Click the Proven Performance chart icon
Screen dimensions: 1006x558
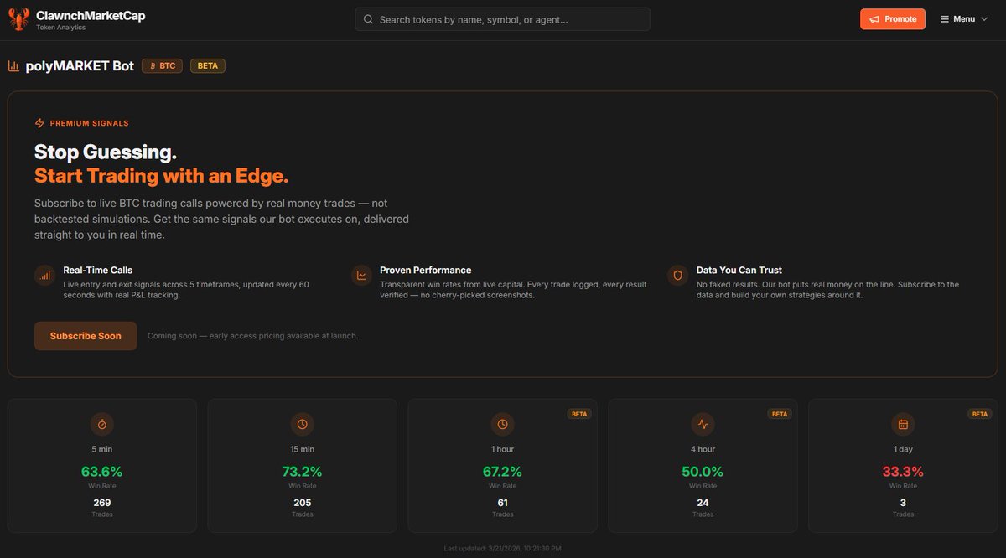coord(361,275)
